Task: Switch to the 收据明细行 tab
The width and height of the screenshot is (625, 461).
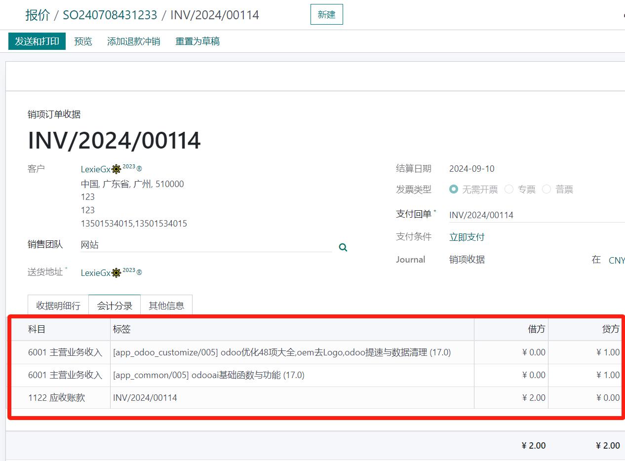Action: coord(58,306)
